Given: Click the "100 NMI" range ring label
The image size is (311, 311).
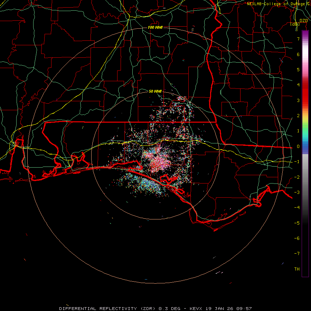Looking at the screenshot, I should pos(155,27).
